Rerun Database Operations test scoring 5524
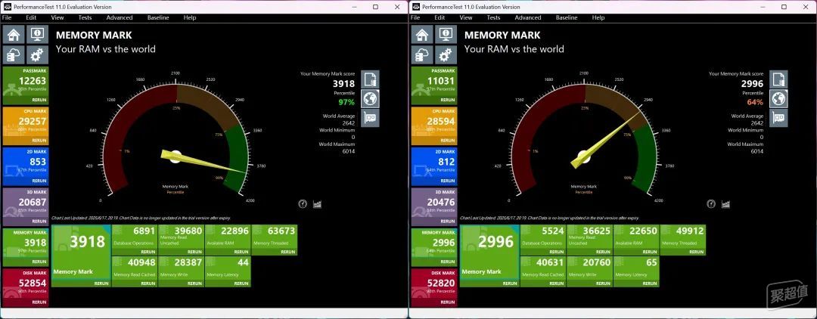This screenshot has width=817, height=319. 556,252
